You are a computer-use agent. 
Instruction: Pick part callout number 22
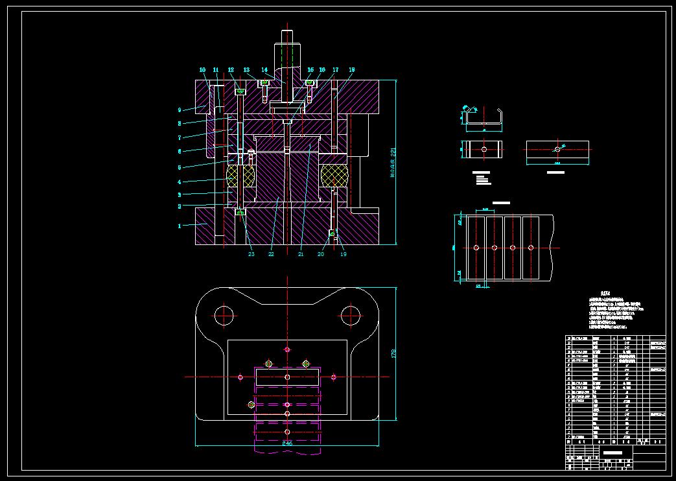point(271,254)
